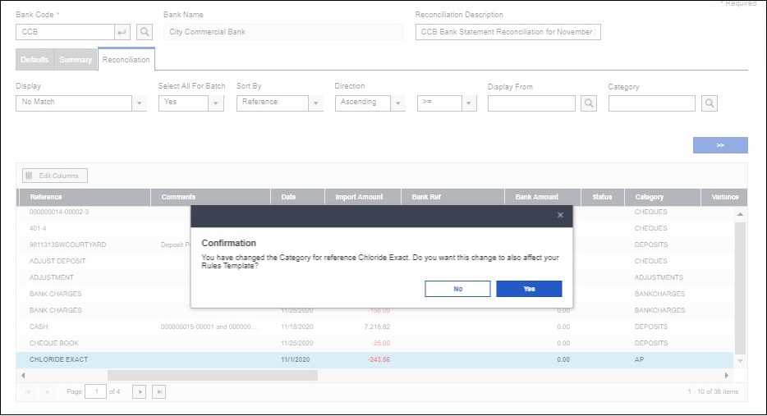The image size is (767, 416).
Task: Click the Reconciliation Description input field
Action: click(x=508, y=32)
